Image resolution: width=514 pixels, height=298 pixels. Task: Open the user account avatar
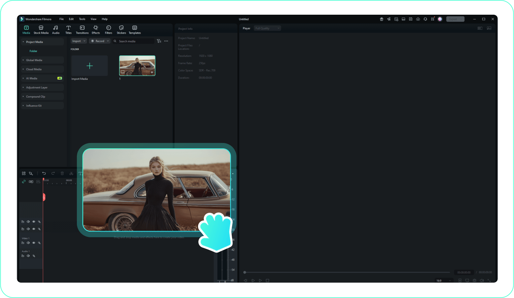(x=440, y=19)
